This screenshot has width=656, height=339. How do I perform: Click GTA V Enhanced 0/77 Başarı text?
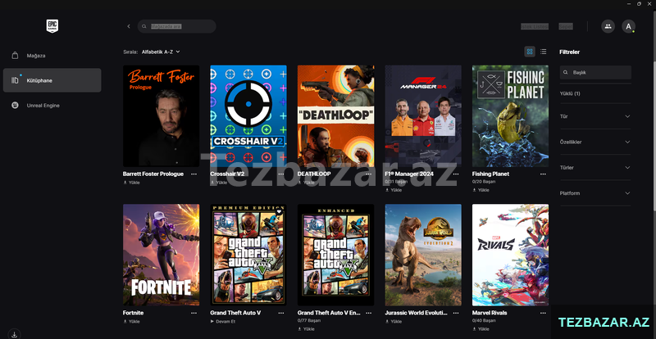pyautogui.click(x=309, y=321)
